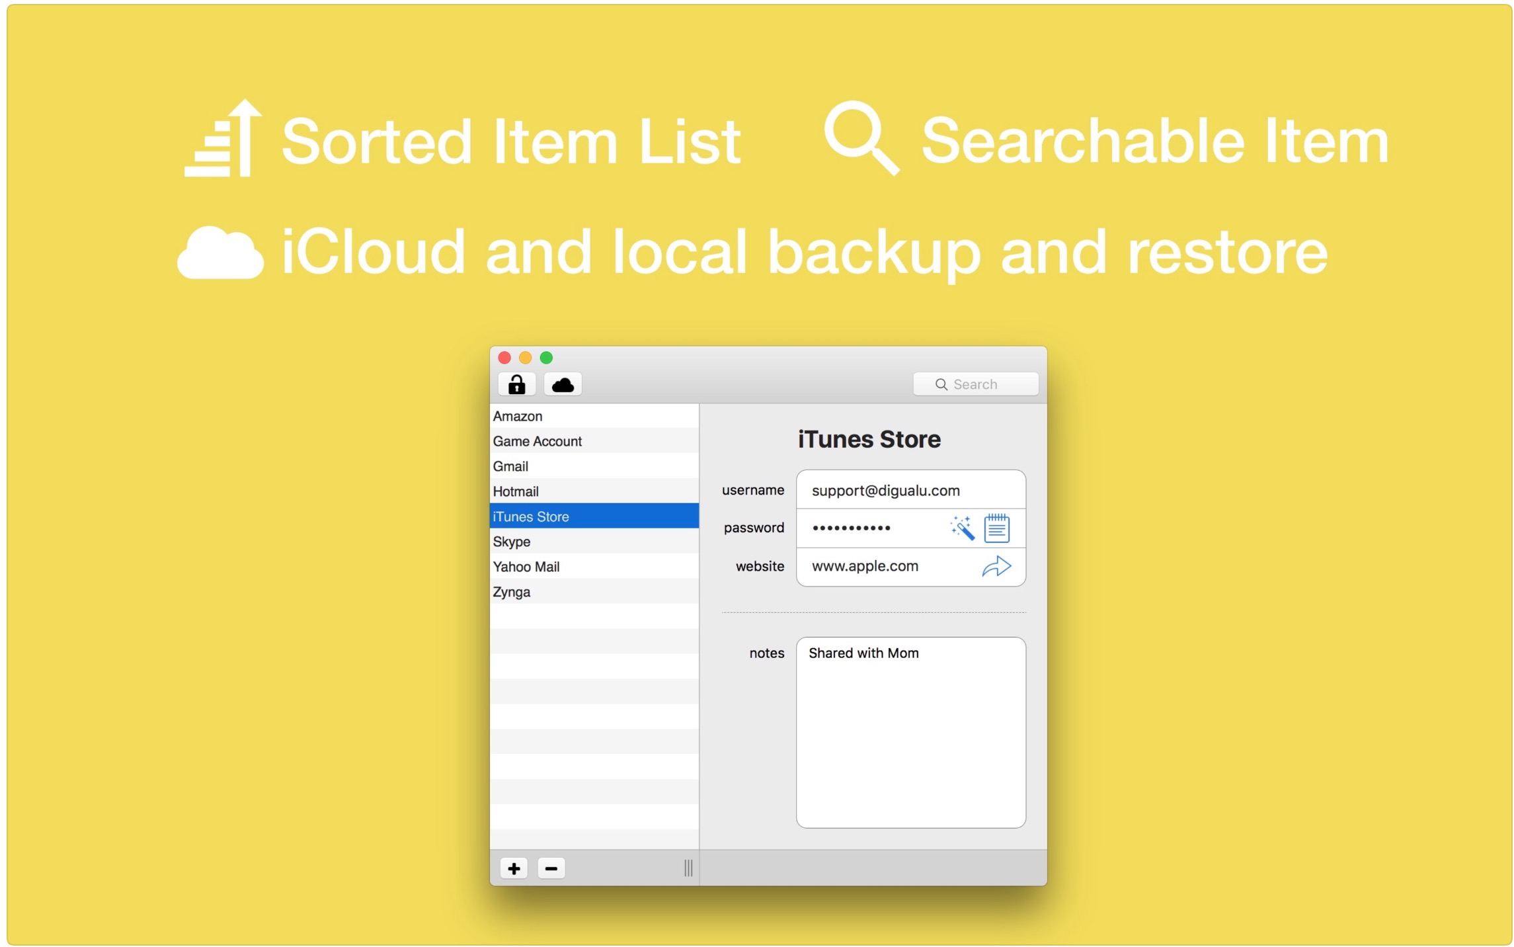Remove selected item with minus button
This screenshot has width=1514, height=947.
click(x=551, y=868)
